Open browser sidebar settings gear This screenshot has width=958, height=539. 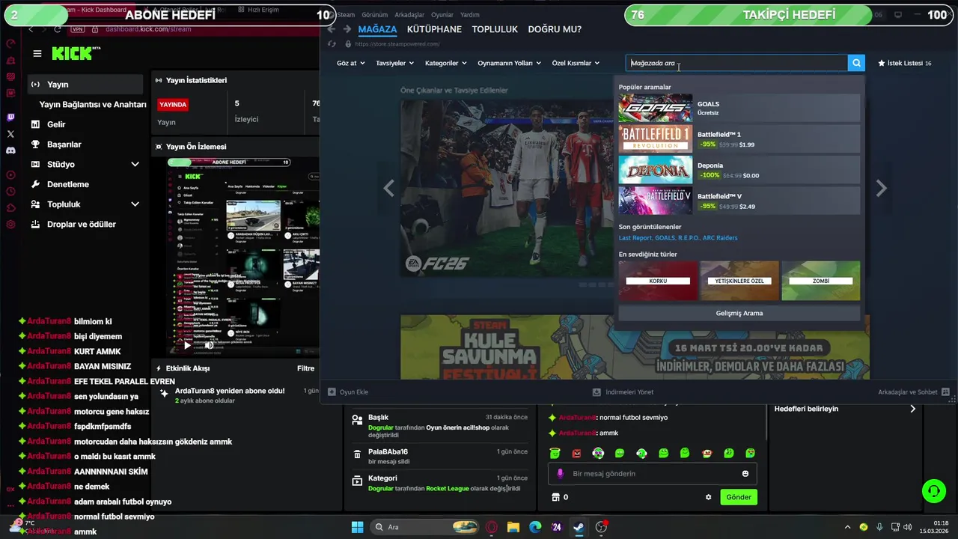point(10,224)
